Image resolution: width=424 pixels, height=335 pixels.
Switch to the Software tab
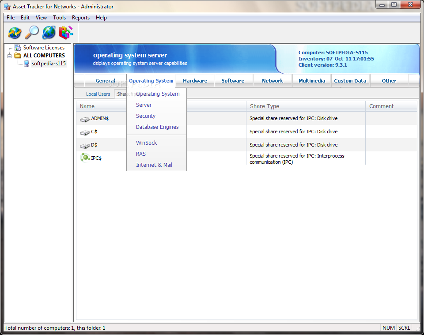233,81
